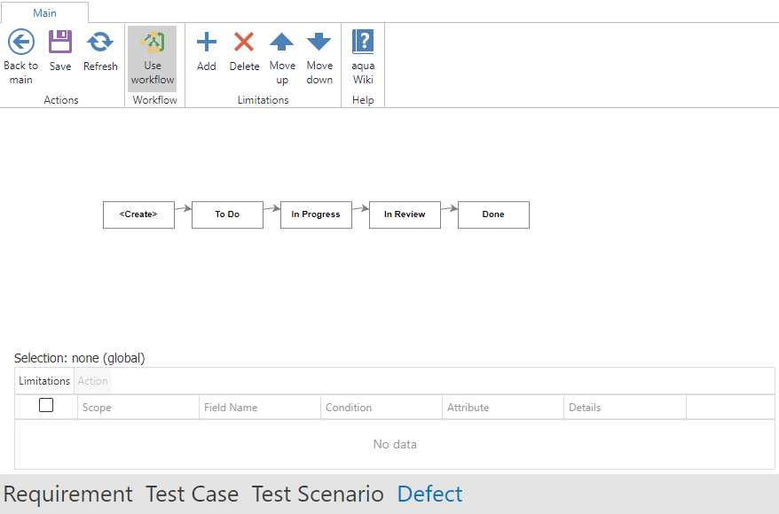This screenshot has height=514, width=779.
Task: Open the Limitations tab
Action: tap(44, 381)
